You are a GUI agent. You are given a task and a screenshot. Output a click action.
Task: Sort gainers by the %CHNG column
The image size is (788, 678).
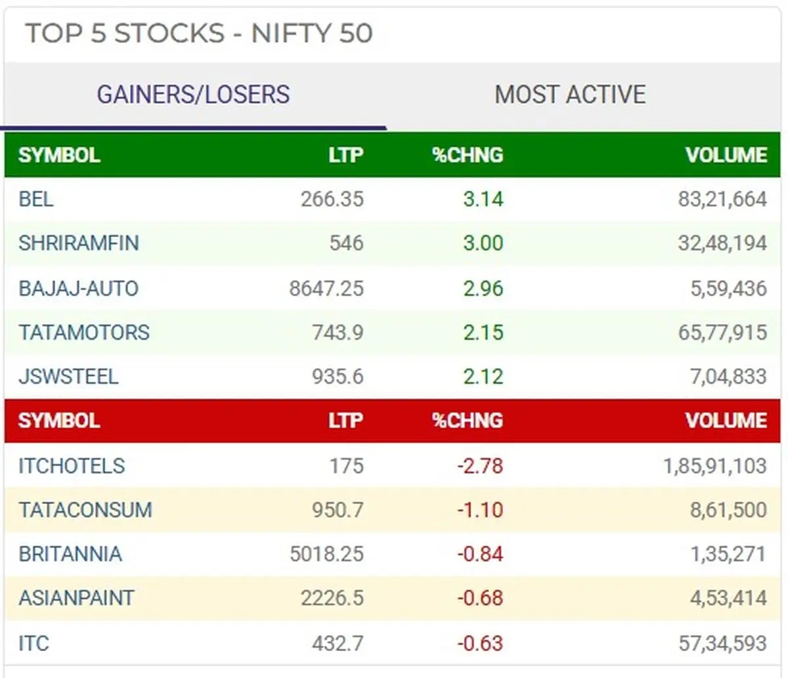[x=468, y=156]
